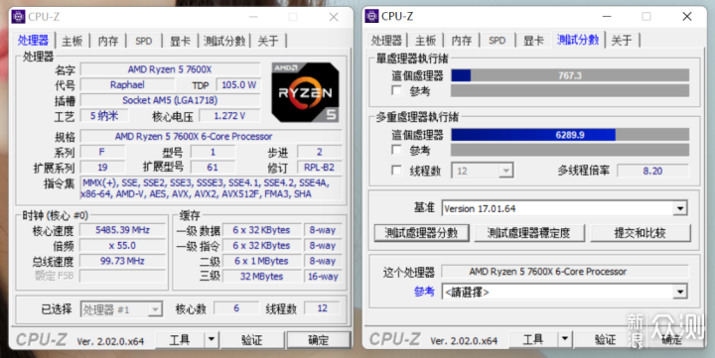
Task: Close the left CPU-Z window
Action: (x=334, y=17)
